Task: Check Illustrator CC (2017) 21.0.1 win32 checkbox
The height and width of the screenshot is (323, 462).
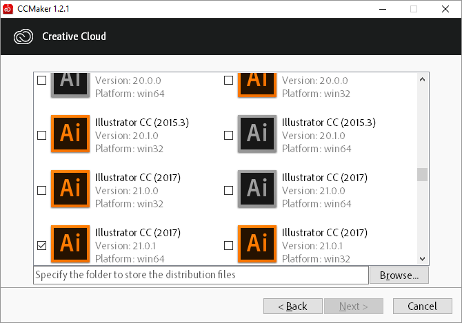Action: coord(229,245)
